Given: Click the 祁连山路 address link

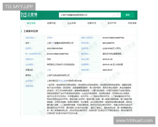Looking at the screenshot, I should click(62, 81).
